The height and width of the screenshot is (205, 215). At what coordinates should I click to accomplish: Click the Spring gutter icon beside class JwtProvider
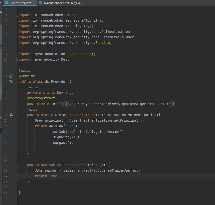11,82
